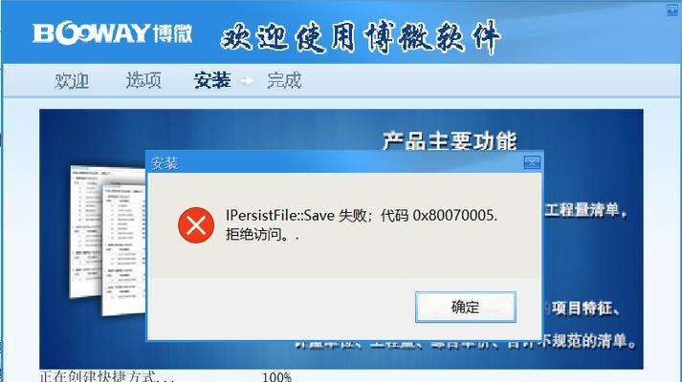Click the 拒绝访问 message line
The image size is (682, 382).
pos(262,235)
